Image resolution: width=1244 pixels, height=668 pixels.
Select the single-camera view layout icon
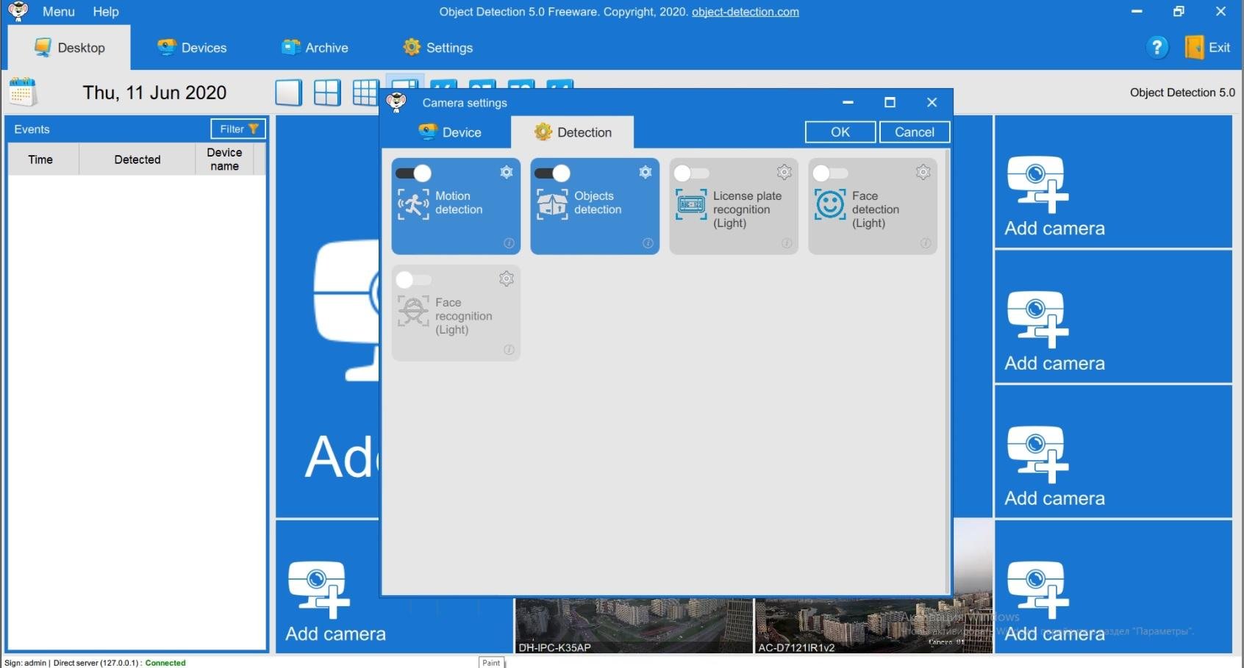point(288,93)
